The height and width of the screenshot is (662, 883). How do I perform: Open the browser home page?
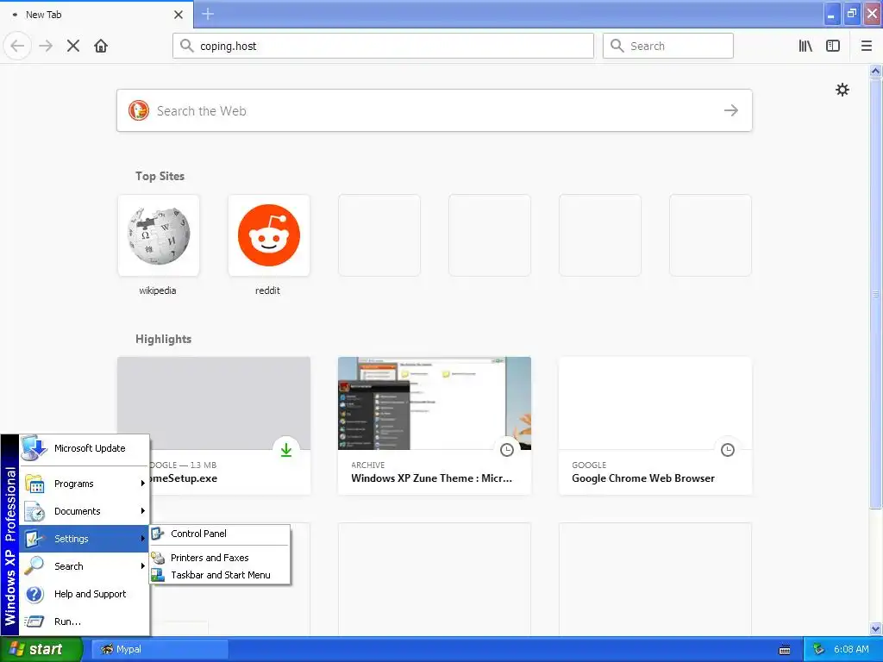101,46
